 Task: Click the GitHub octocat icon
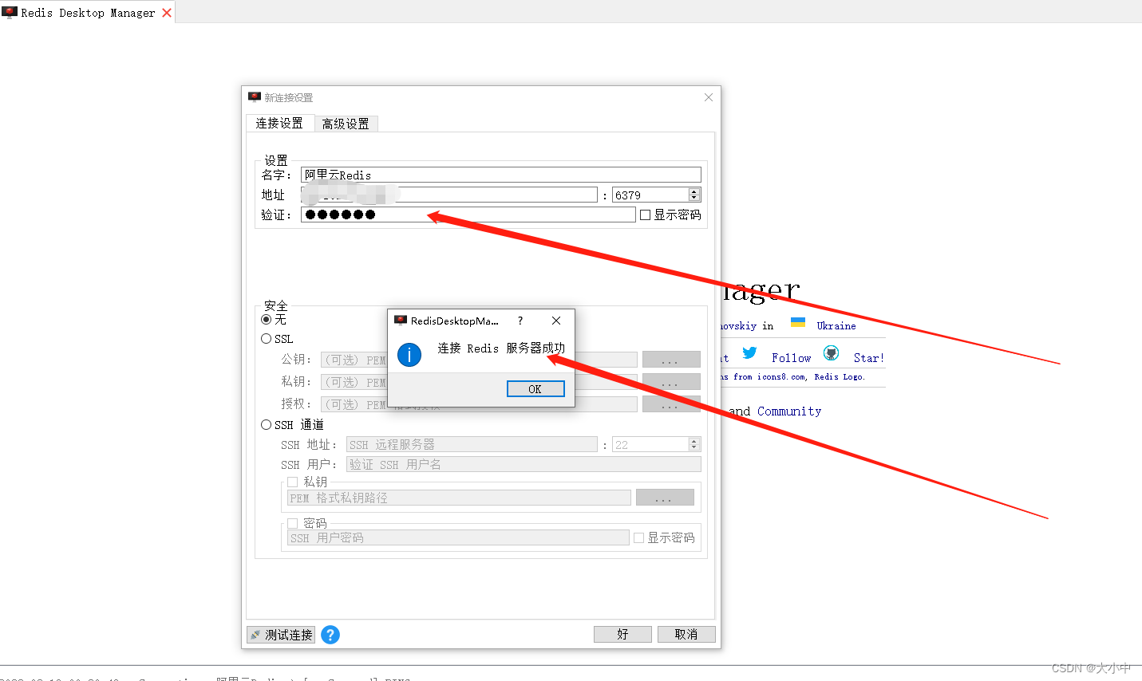click(831, 352)
